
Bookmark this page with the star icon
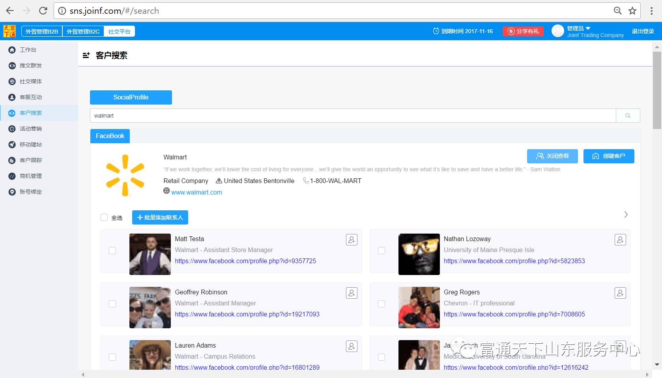tap(632, 11)
